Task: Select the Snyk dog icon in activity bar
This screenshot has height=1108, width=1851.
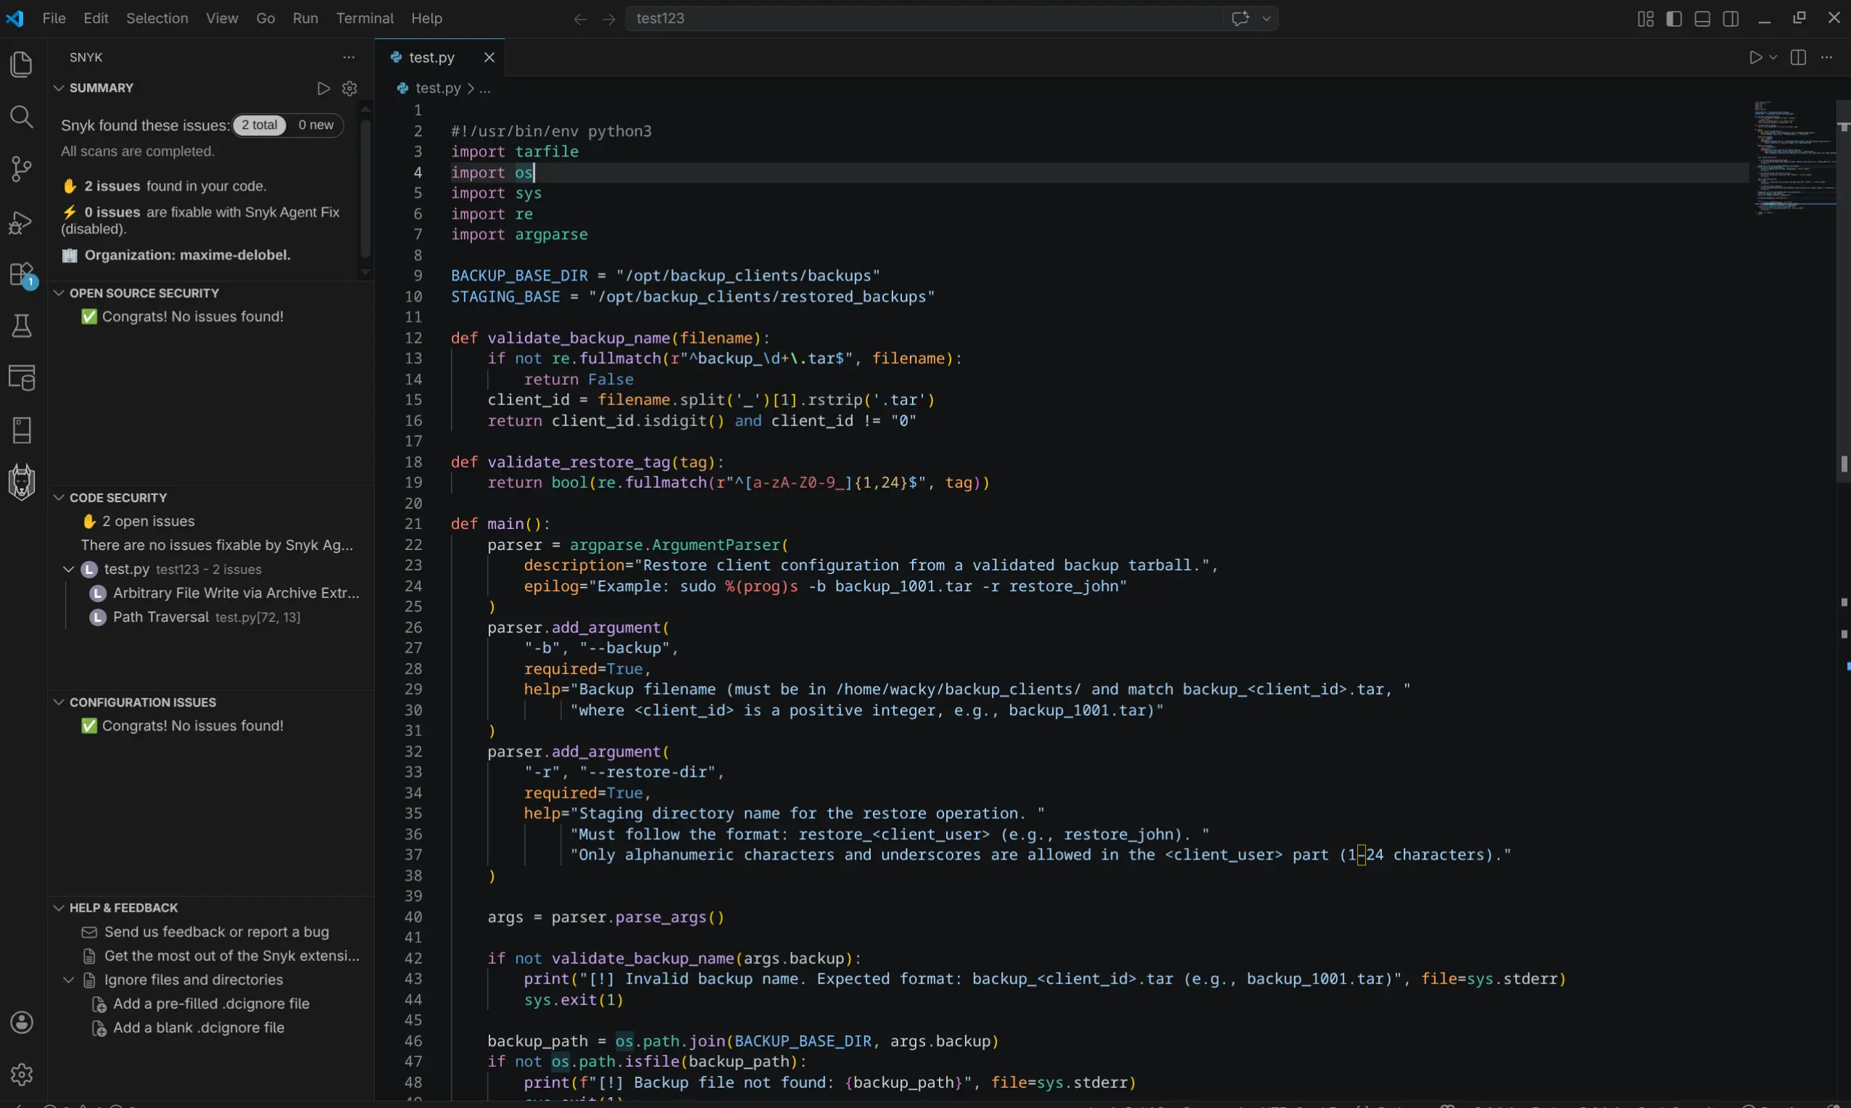Action: [x=22, y=482]
